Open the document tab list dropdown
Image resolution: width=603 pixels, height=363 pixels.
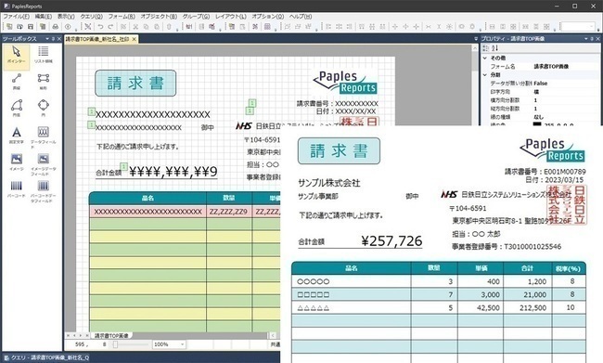[476, 39]
